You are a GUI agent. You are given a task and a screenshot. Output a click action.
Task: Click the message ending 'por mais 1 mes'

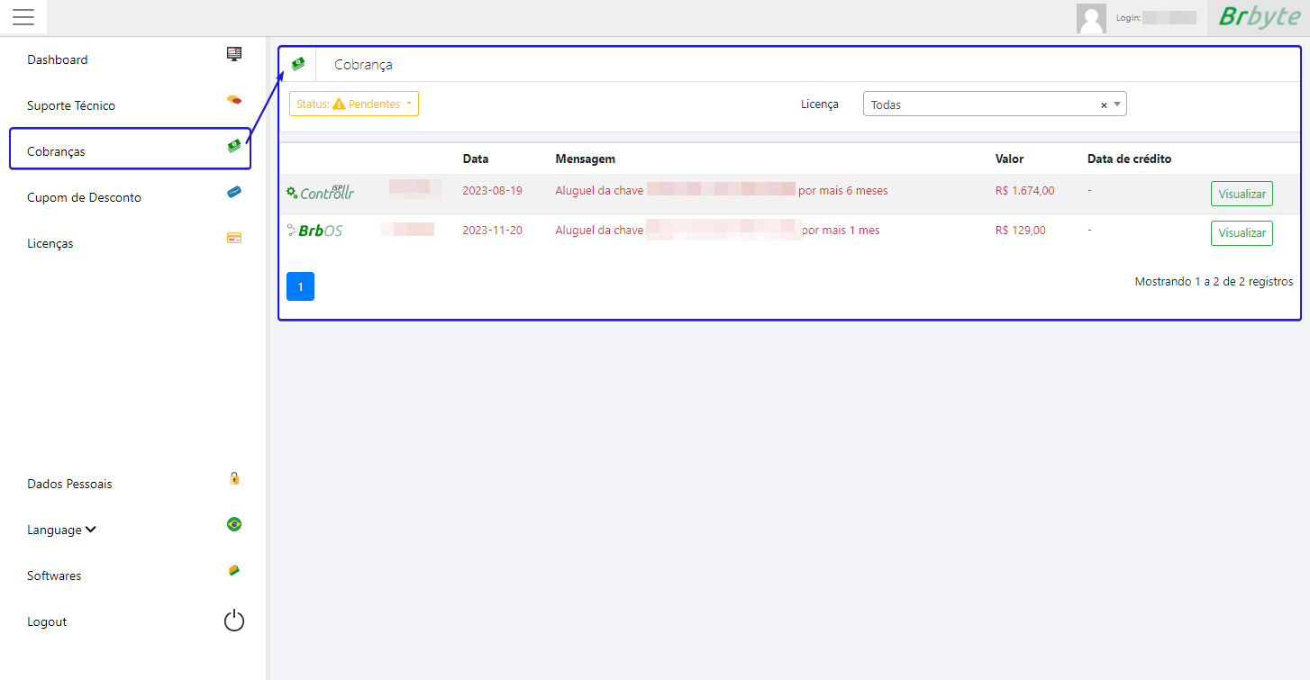tap(718, 230)
